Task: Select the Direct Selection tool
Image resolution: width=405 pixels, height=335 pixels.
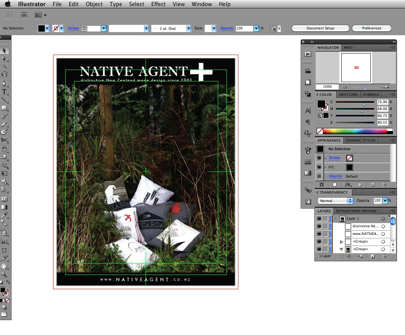Action: pos(4,58)
